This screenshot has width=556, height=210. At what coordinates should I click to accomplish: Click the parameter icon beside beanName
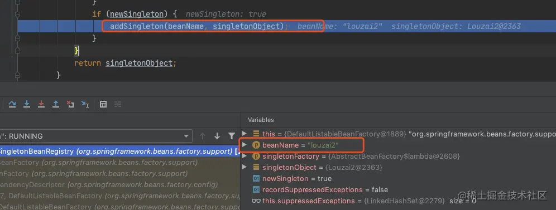[x=256, y=145]
